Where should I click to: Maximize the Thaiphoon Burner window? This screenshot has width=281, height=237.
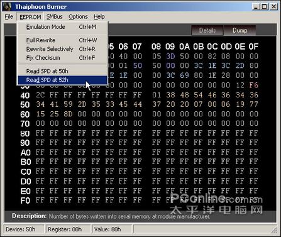click(265, 7)
